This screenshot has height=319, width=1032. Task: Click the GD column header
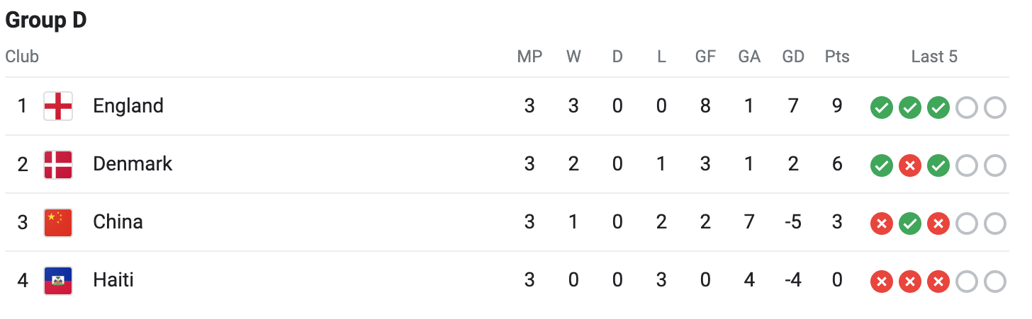coord(793,57)
